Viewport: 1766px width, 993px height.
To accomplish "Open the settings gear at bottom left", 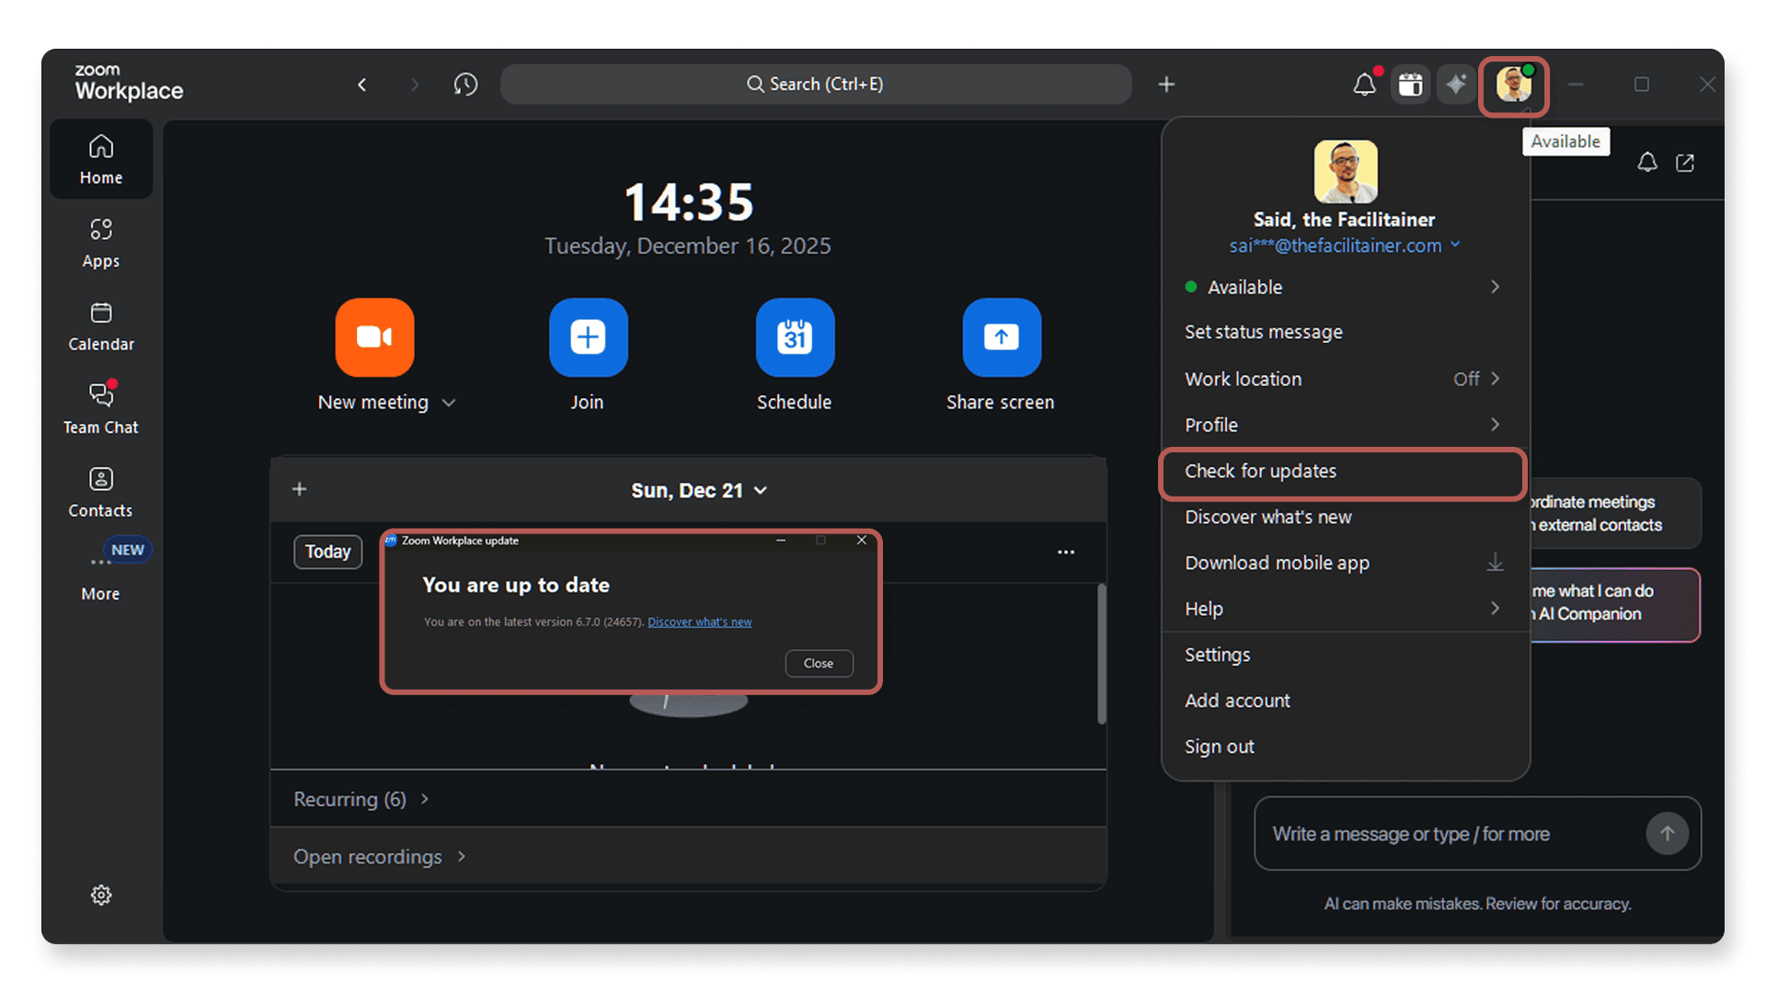I will tap(101, 895).
